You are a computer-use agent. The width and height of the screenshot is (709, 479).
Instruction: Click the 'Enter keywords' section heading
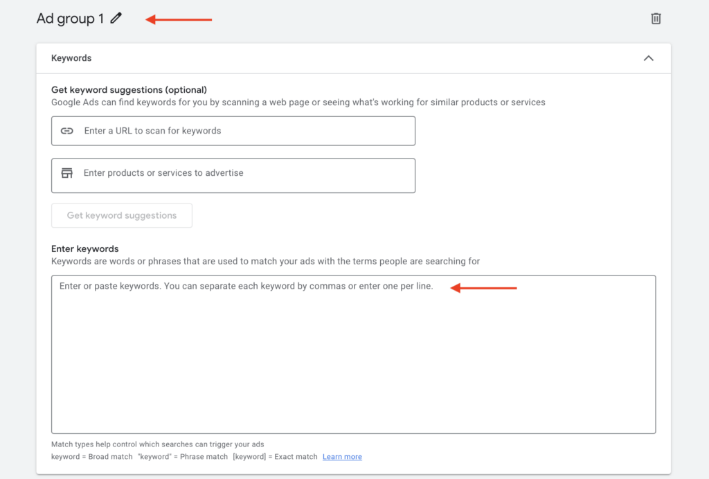85,248
